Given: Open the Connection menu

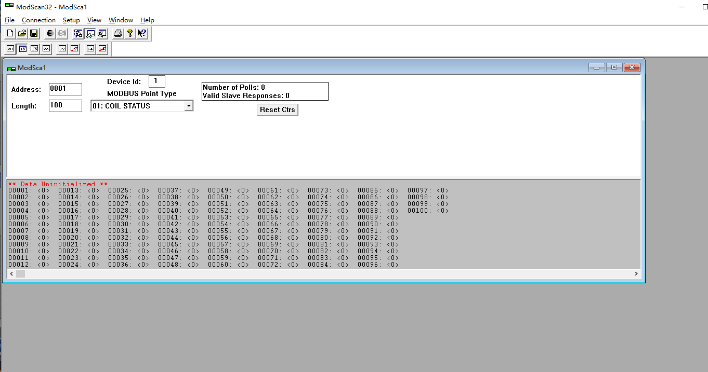Looking at the screenshot, I should [x=38, y=20].
